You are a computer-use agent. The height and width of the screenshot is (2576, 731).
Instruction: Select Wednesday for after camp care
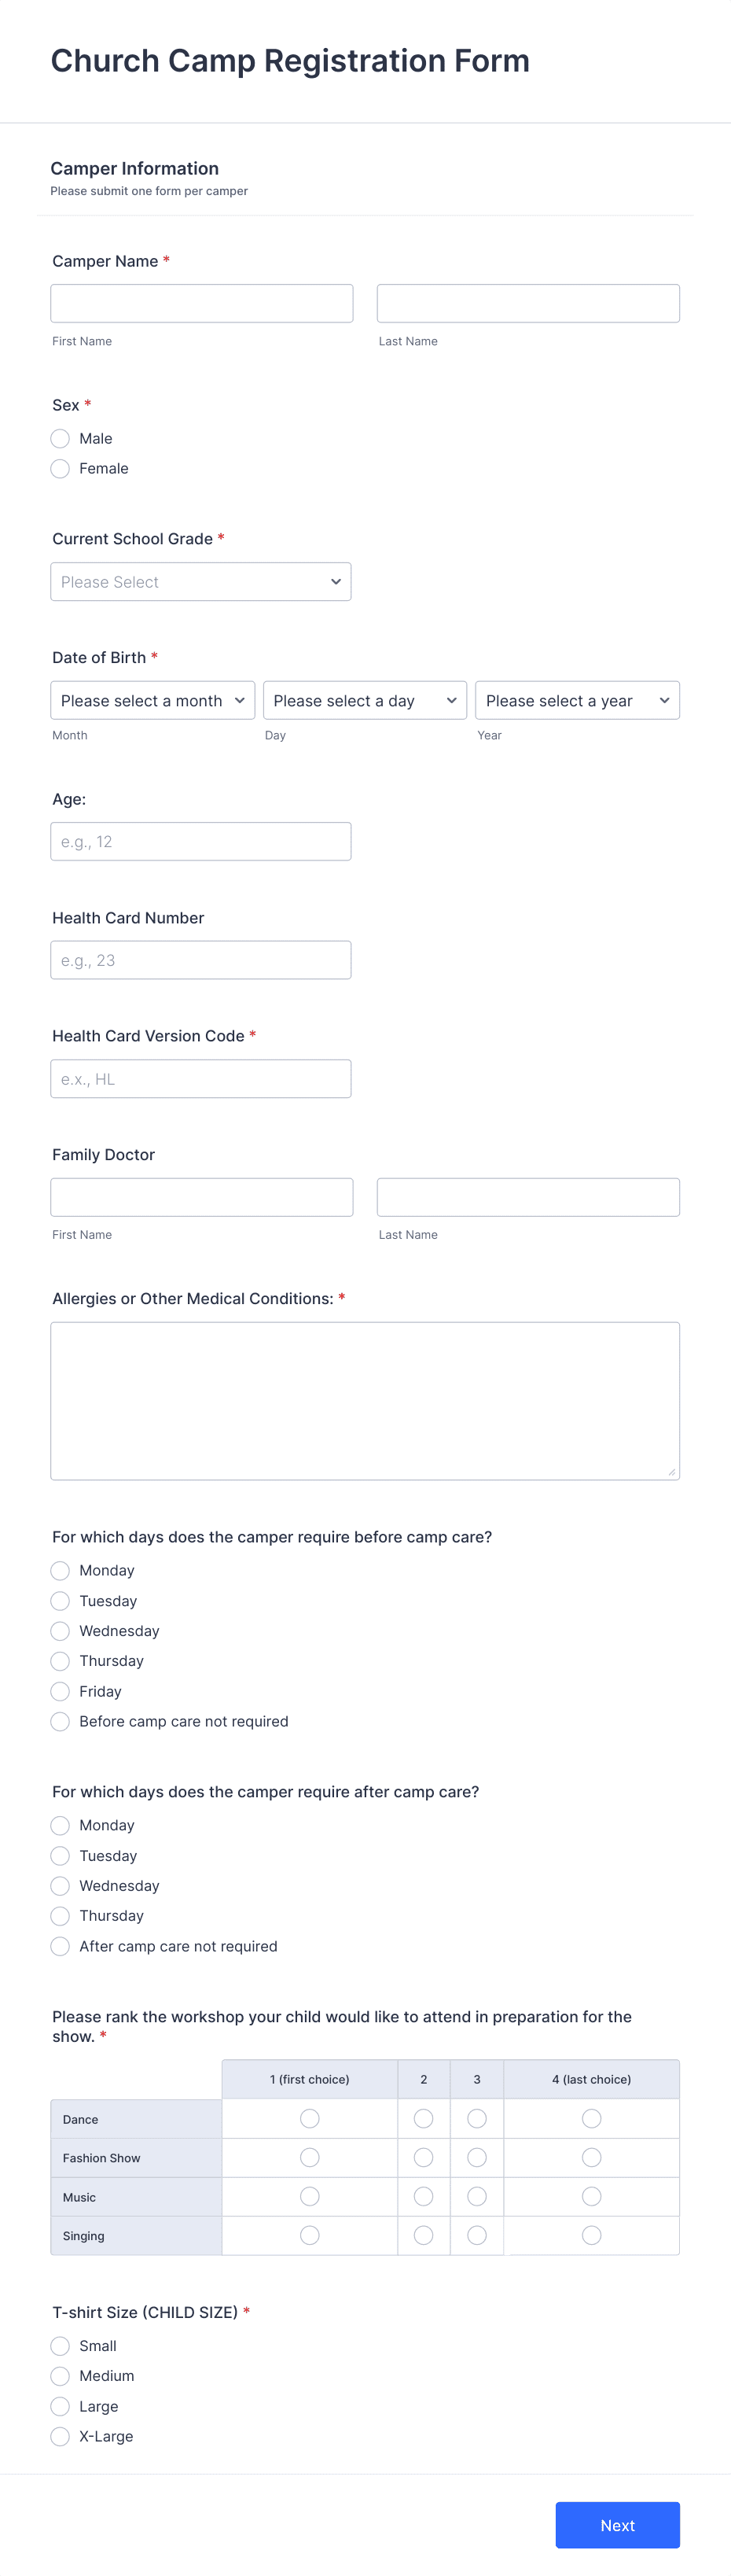coord(60,1885)
